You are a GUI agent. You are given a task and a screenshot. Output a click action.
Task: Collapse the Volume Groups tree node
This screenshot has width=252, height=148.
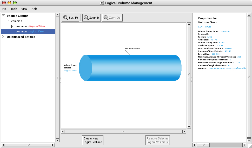tap(3, 16)
